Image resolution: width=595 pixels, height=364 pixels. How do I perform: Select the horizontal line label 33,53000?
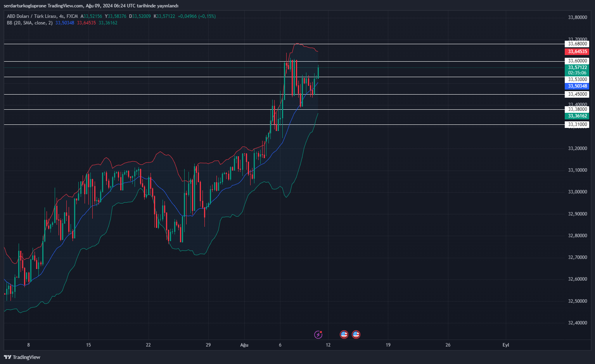point(577,79)
